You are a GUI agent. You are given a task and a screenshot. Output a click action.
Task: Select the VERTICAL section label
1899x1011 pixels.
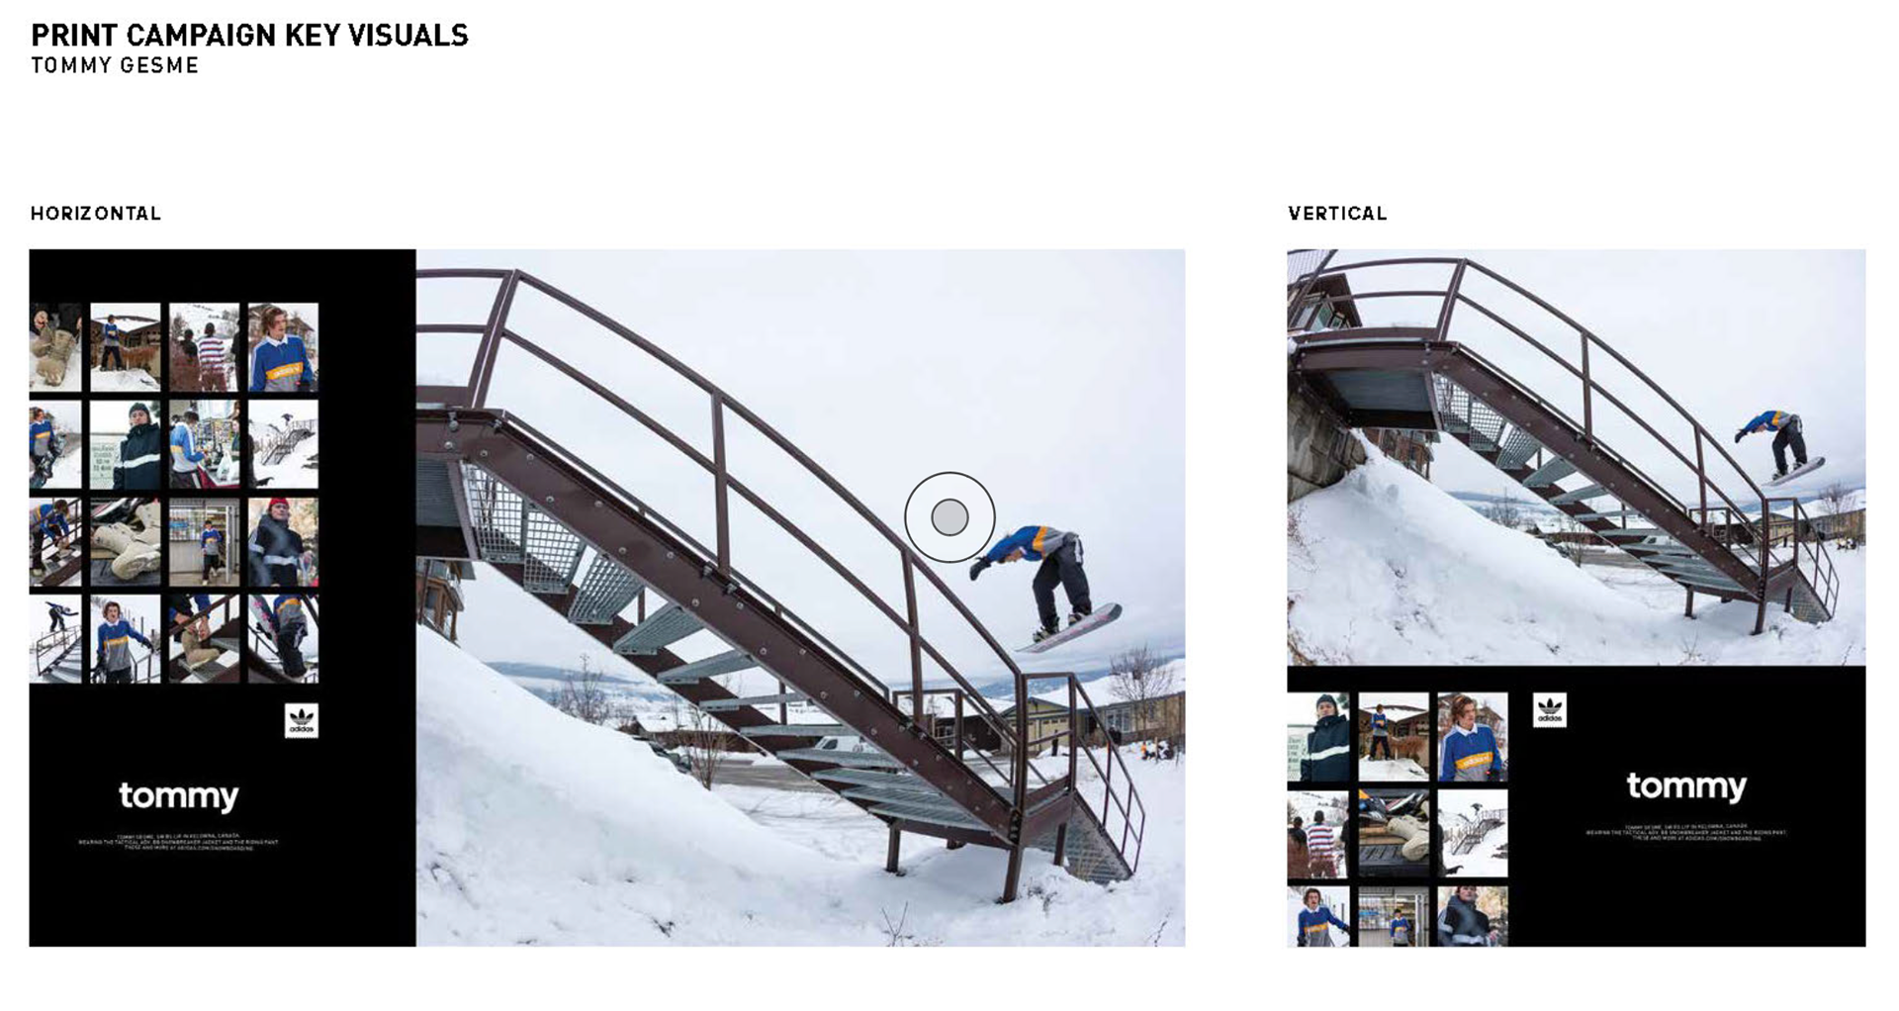1337,214
